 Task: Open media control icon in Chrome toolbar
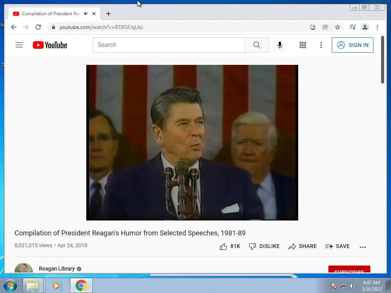click(352, 27)
